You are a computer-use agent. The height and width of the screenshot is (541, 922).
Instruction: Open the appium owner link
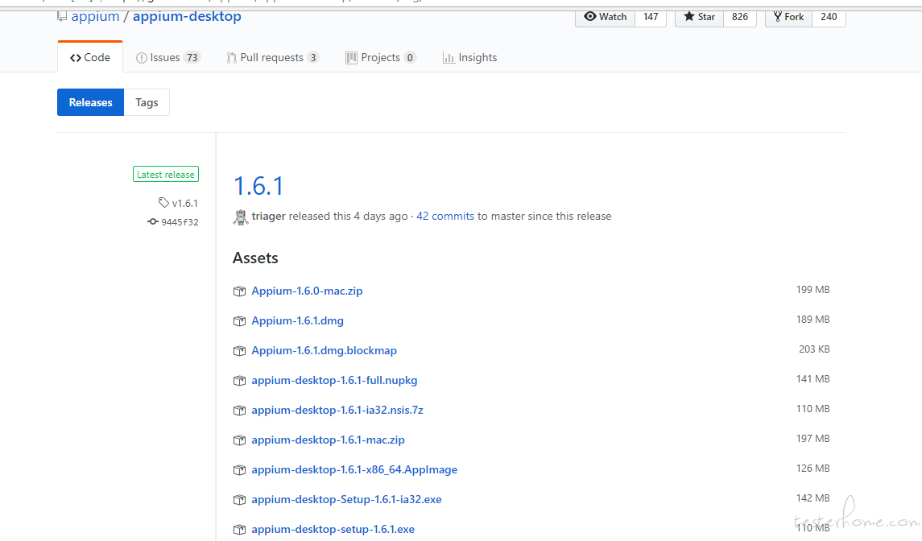click(95, 16)
